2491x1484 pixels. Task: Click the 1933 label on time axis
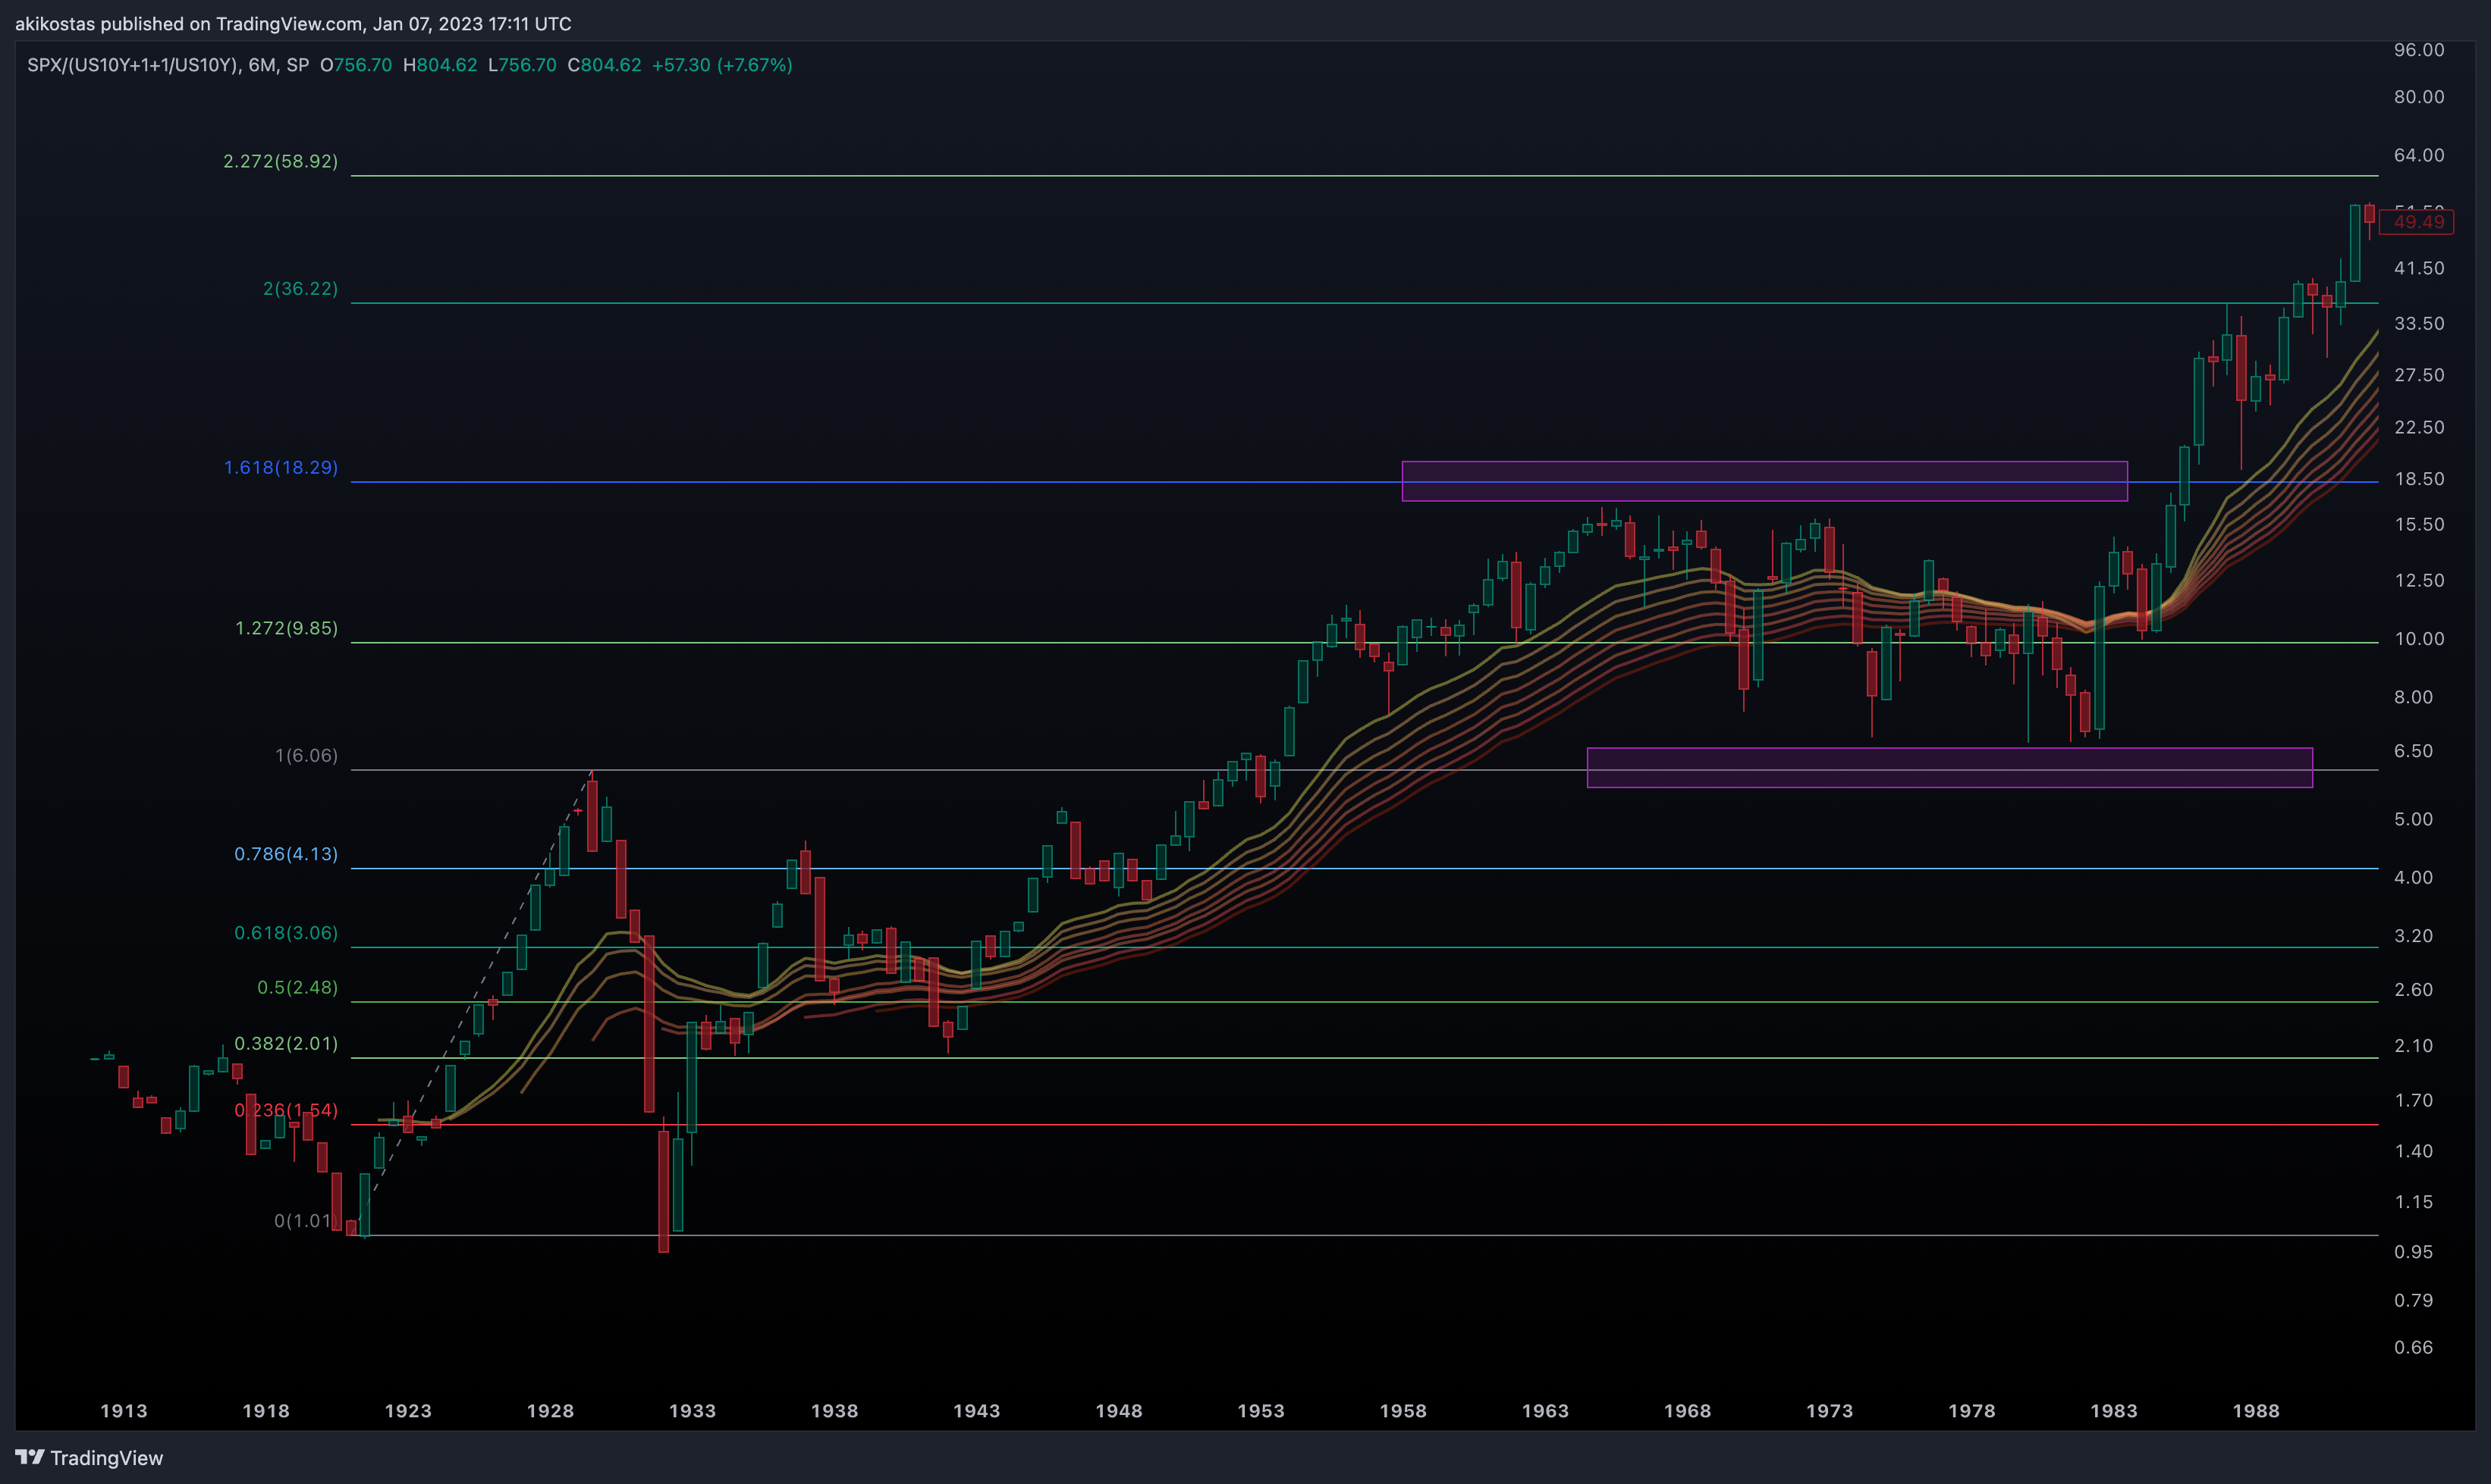coord(693,1411)
